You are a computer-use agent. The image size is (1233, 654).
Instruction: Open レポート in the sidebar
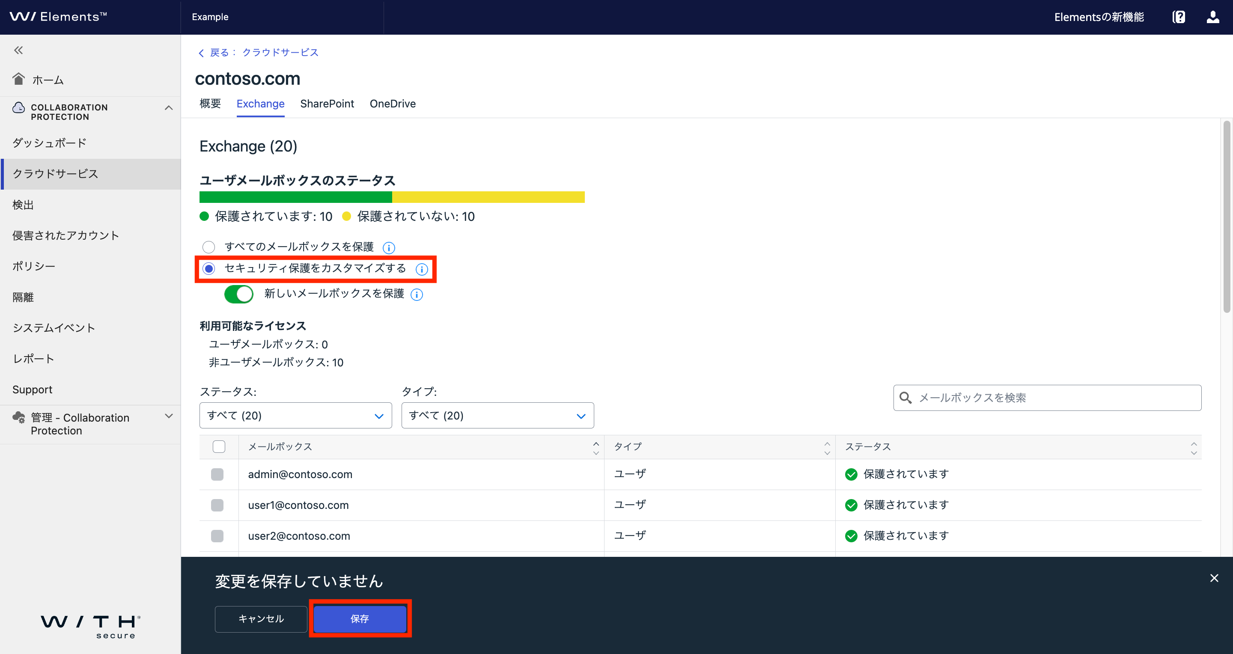click(x=90, y=359)
